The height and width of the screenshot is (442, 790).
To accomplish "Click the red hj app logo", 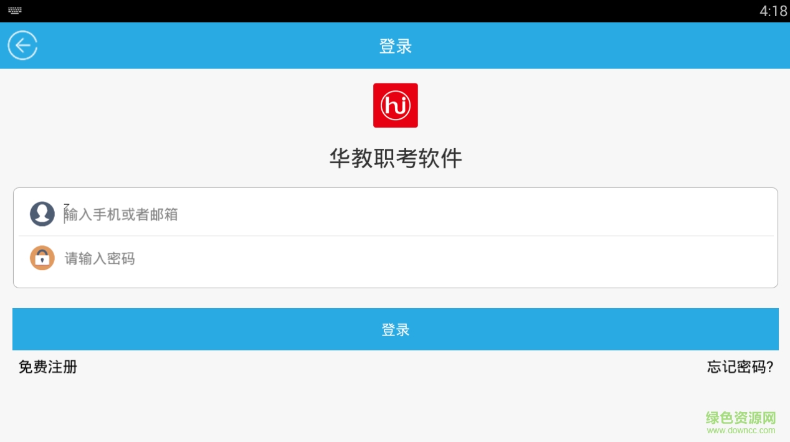I will (396, 105).
